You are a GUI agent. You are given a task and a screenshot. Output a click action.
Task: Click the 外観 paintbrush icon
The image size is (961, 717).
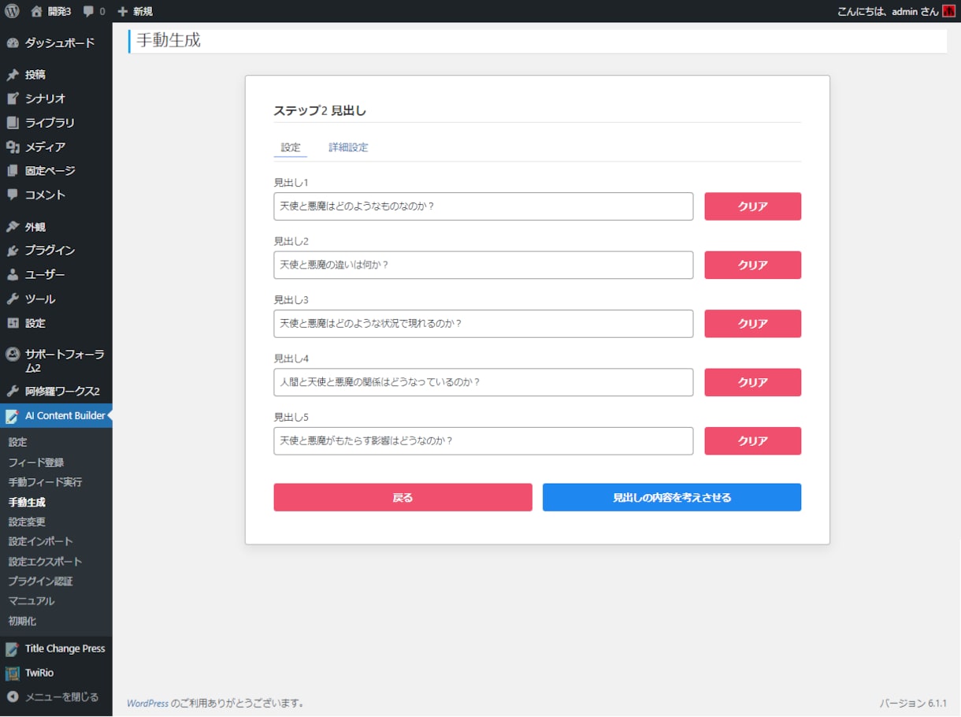(x=13, y=227)
